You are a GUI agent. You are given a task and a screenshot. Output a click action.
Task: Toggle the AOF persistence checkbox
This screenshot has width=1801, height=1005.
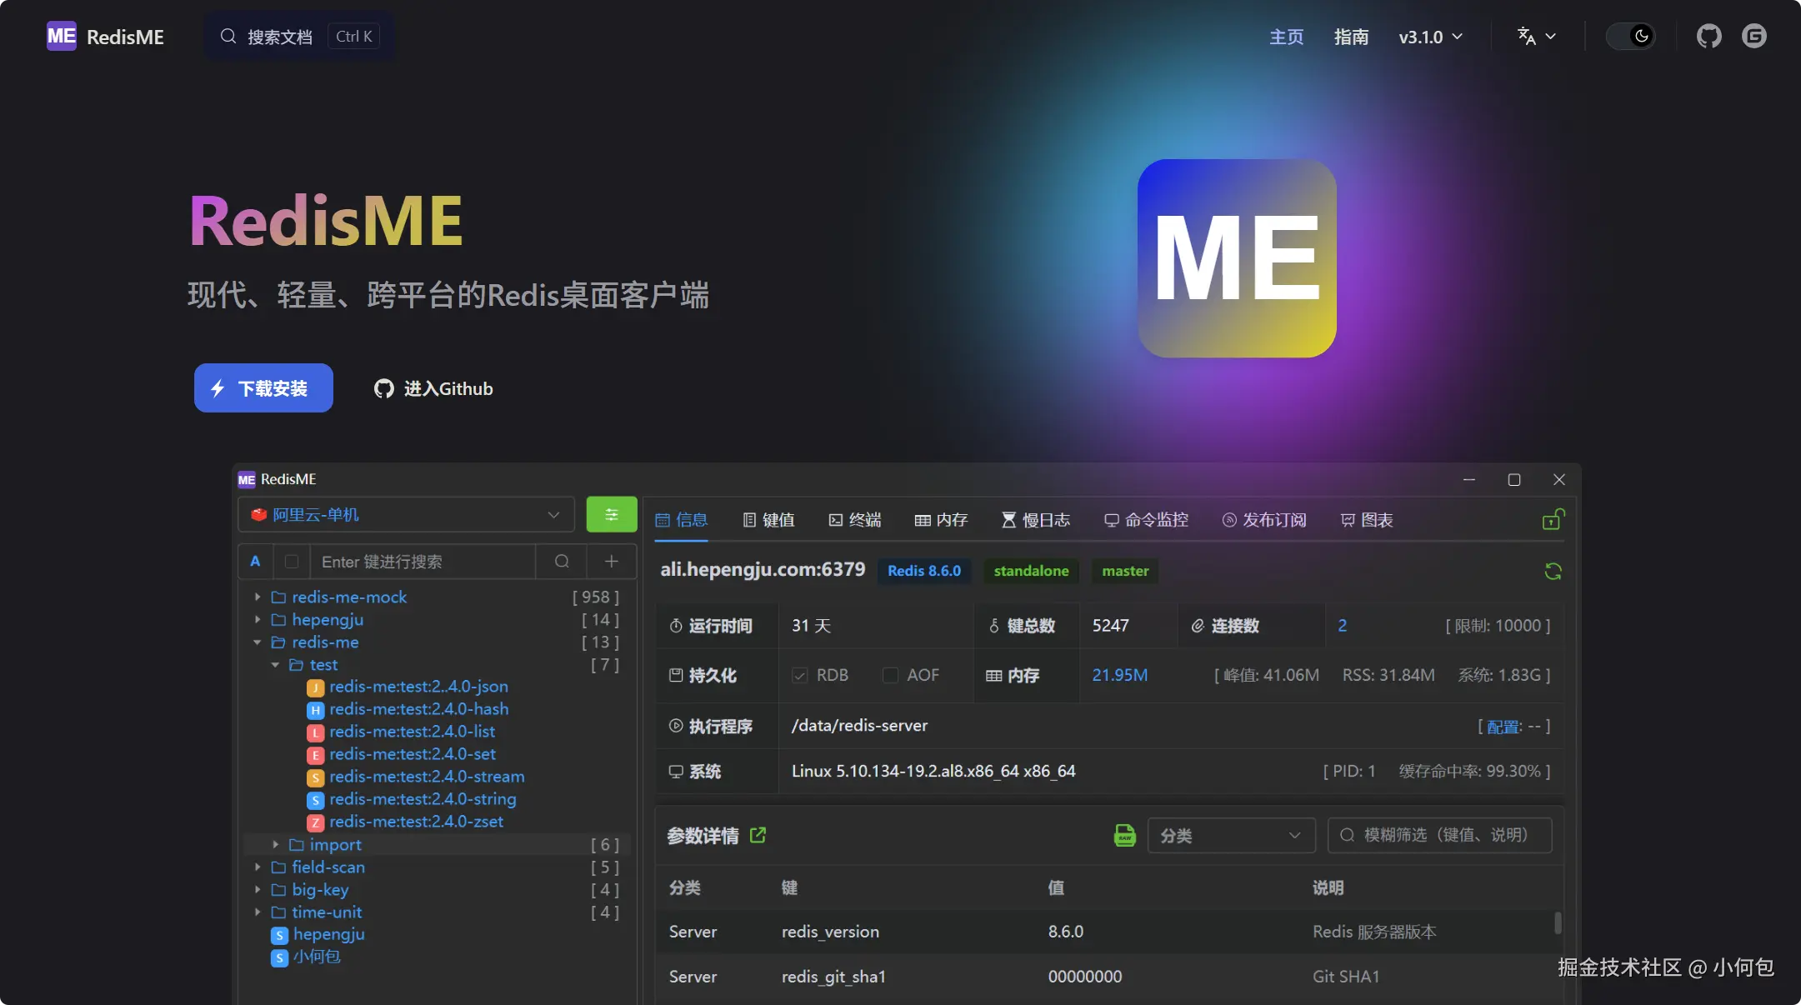pyautogui.click(x=890, y=675)
